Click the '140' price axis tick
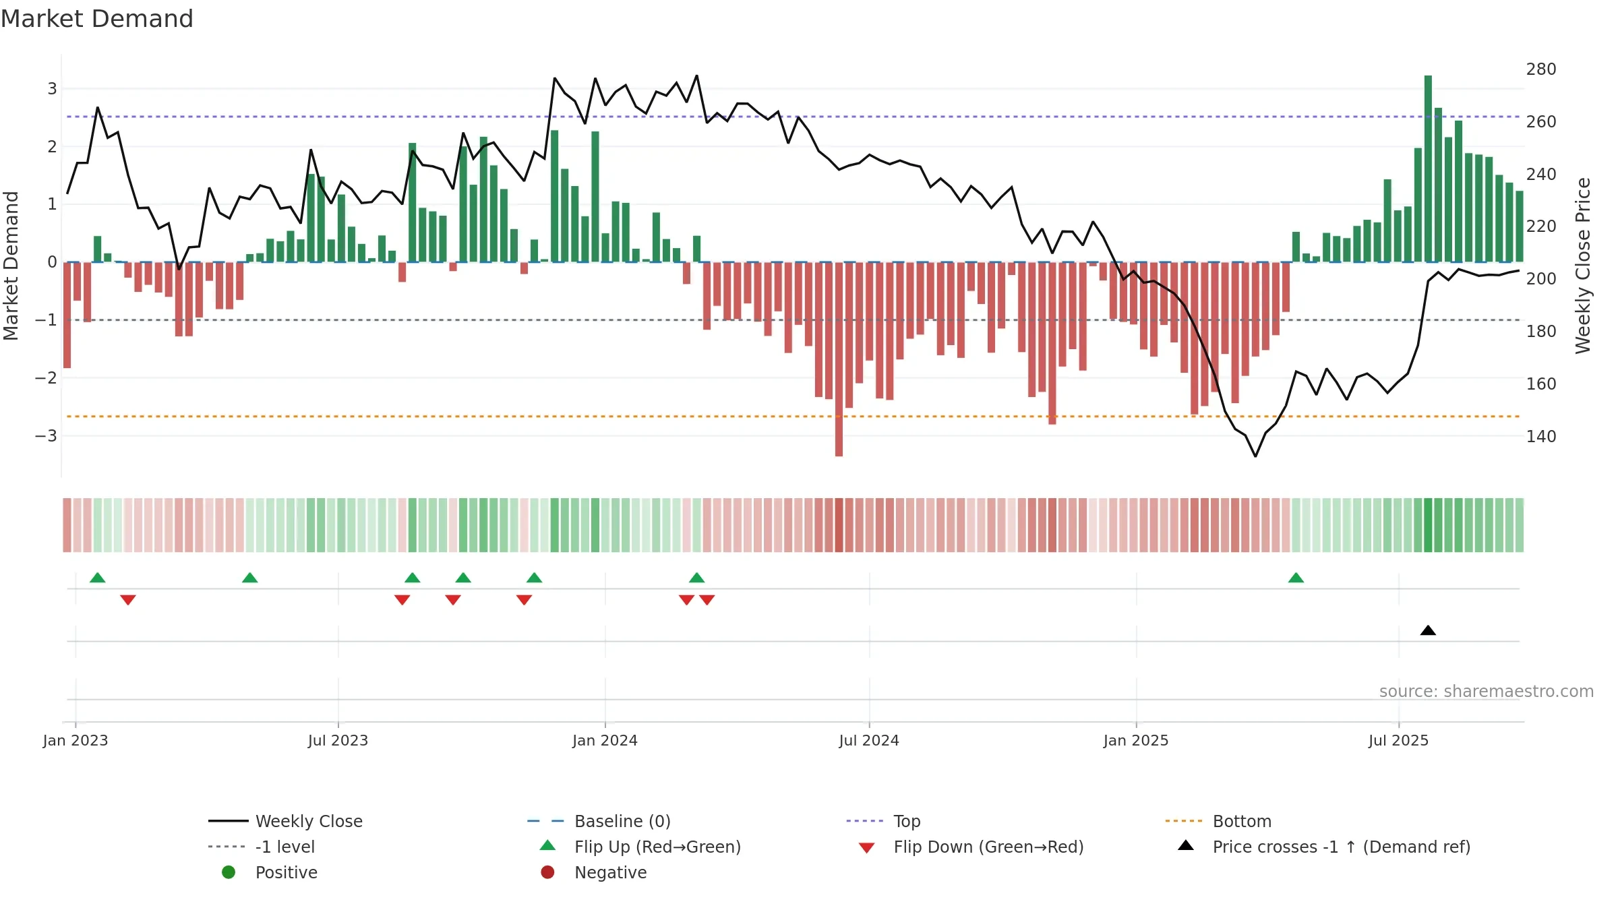1618x910 pixels. [1541, 436]
